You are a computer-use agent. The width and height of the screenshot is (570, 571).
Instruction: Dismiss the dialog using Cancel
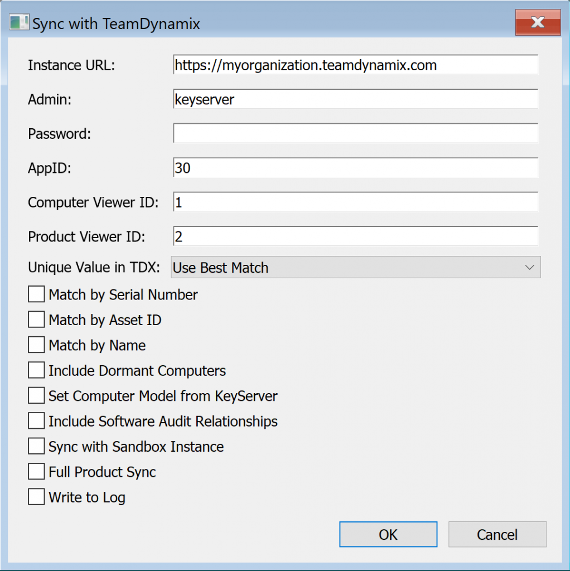pos(497,534)
